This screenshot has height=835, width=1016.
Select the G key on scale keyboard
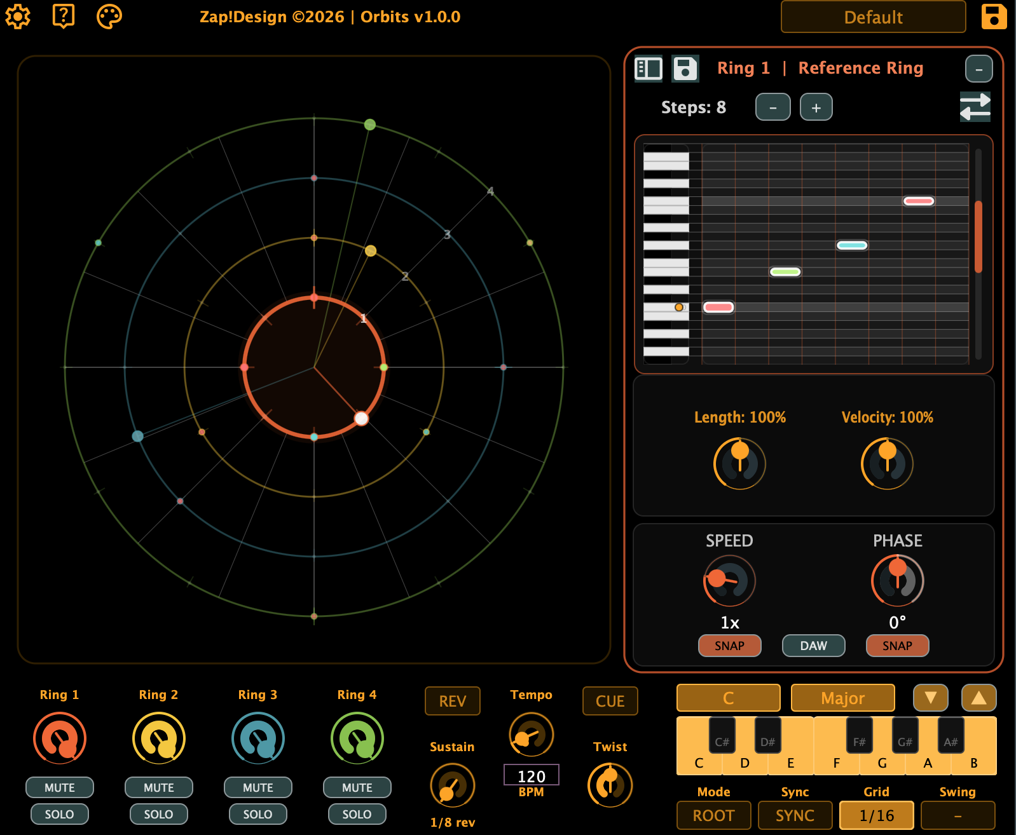tap(882, 763)
